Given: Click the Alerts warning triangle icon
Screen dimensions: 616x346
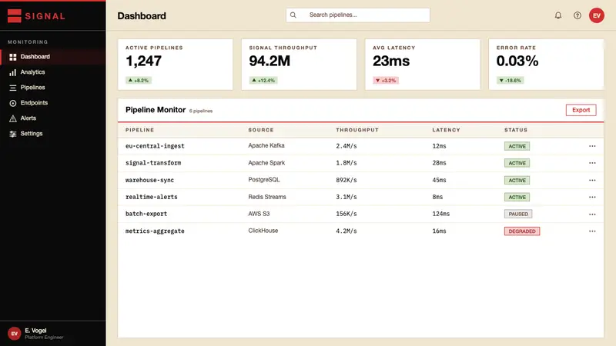Looking at the screenshot, I should [13, 118].
